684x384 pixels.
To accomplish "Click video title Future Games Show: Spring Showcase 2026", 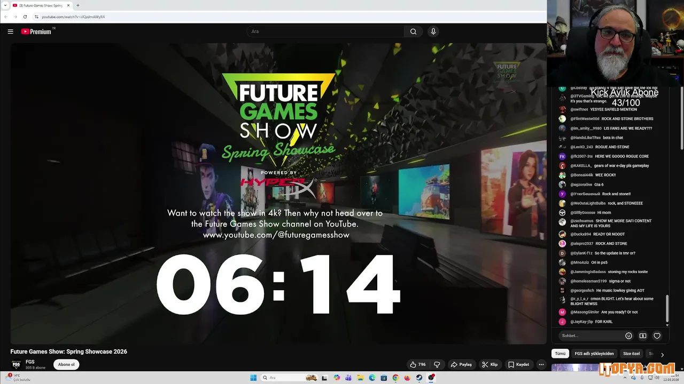I will click(x=68, y=351).
